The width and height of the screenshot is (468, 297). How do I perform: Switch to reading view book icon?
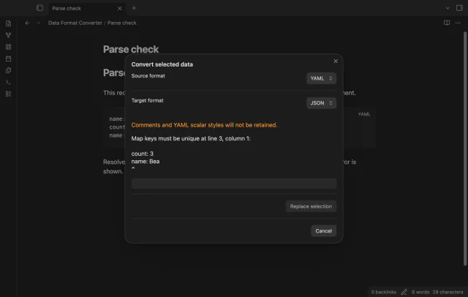(447, 23)
